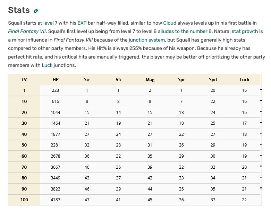The image size is (271, 212).
Task: Click Luck value '22' in level 100 row
Action: pyautogui.click(x=244, y=200)
